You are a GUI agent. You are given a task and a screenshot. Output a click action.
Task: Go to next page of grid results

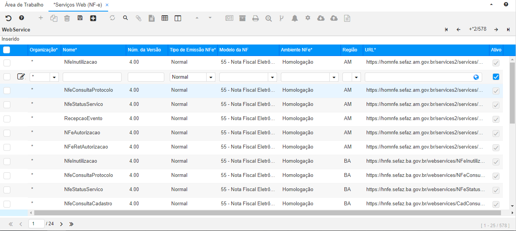point(61,224)
